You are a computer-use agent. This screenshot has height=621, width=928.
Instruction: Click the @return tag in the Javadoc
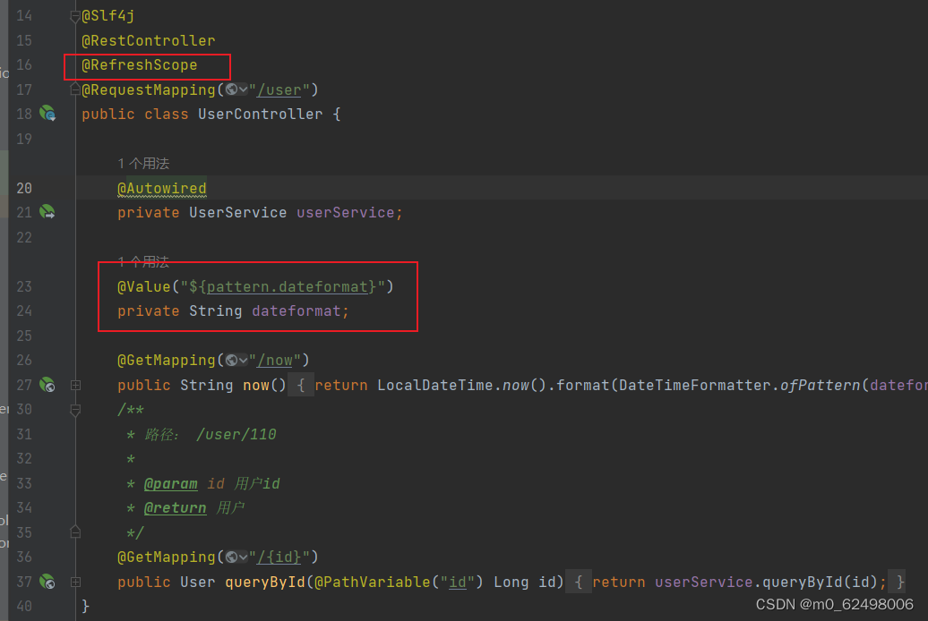pyautogui.click(x=176, y=508)
